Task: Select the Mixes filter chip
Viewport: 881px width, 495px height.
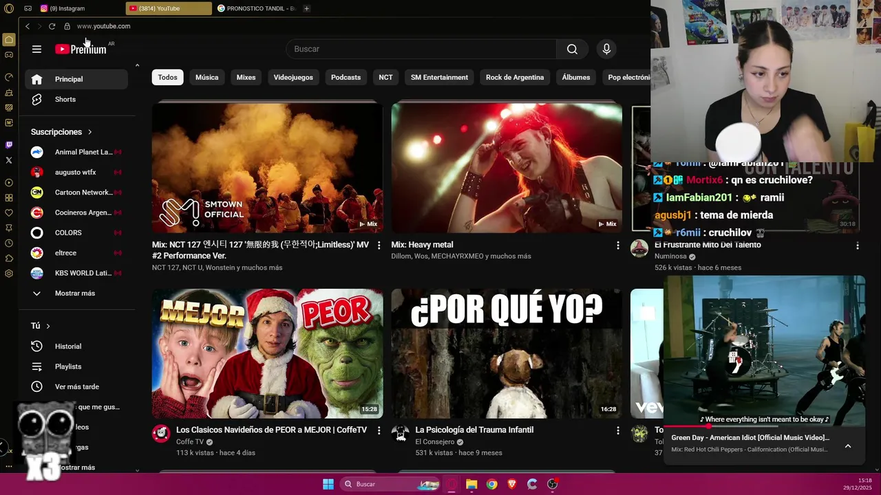Action: click(246, 78)
